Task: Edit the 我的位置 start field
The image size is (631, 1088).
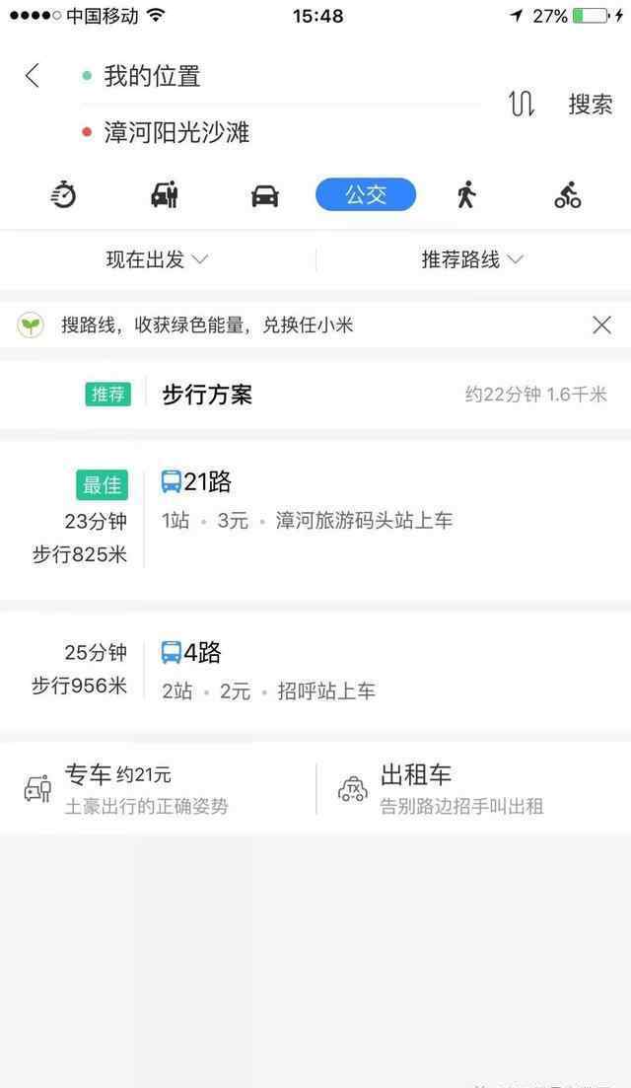Action: pos(281,76)
